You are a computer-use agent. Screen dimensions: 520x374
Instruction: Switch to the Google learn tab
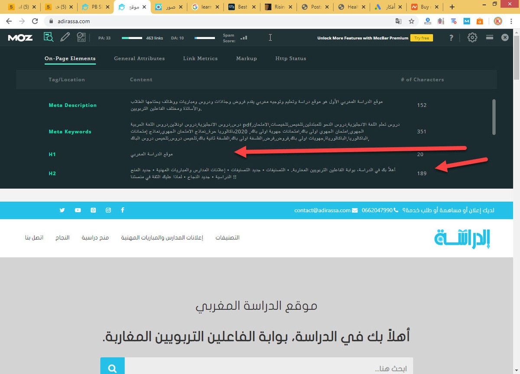[x=205, y=7]
